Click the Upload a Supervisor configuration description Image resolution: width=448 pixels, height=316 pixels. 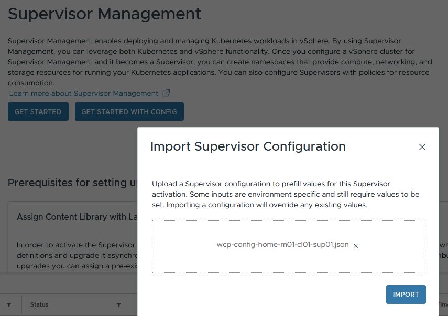(x=285, y=194)
